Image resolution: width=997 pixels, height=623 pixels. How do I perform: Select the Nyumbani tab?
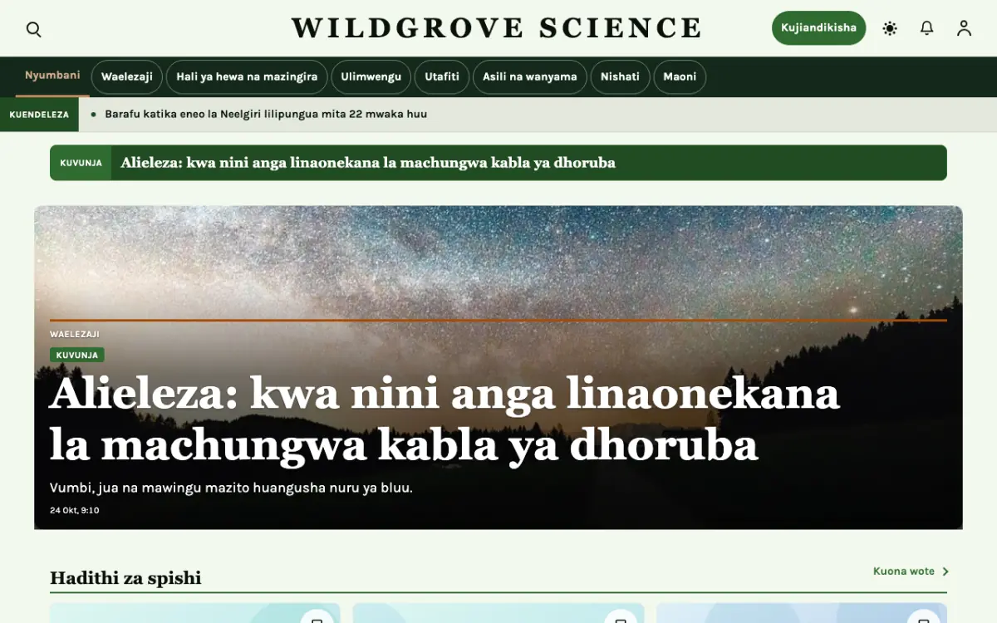[52, 76]
